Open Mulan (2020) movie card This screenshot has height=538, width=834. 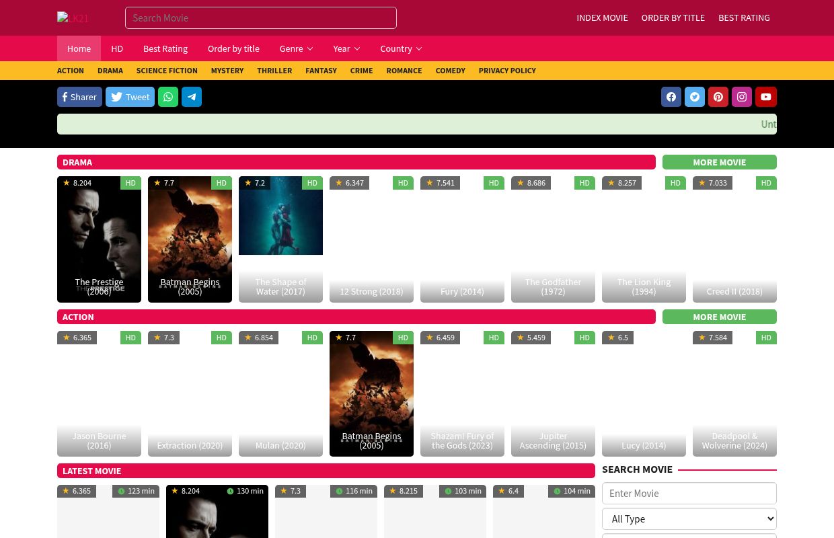280,393
